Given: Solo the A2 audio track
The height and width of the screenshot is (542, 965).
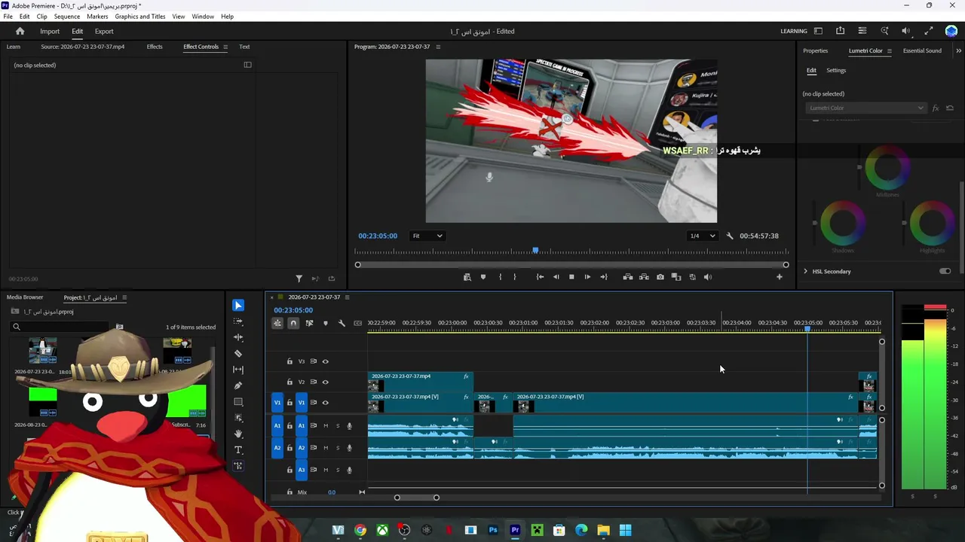Looking at the screenshot, I should tap(338, 448).
